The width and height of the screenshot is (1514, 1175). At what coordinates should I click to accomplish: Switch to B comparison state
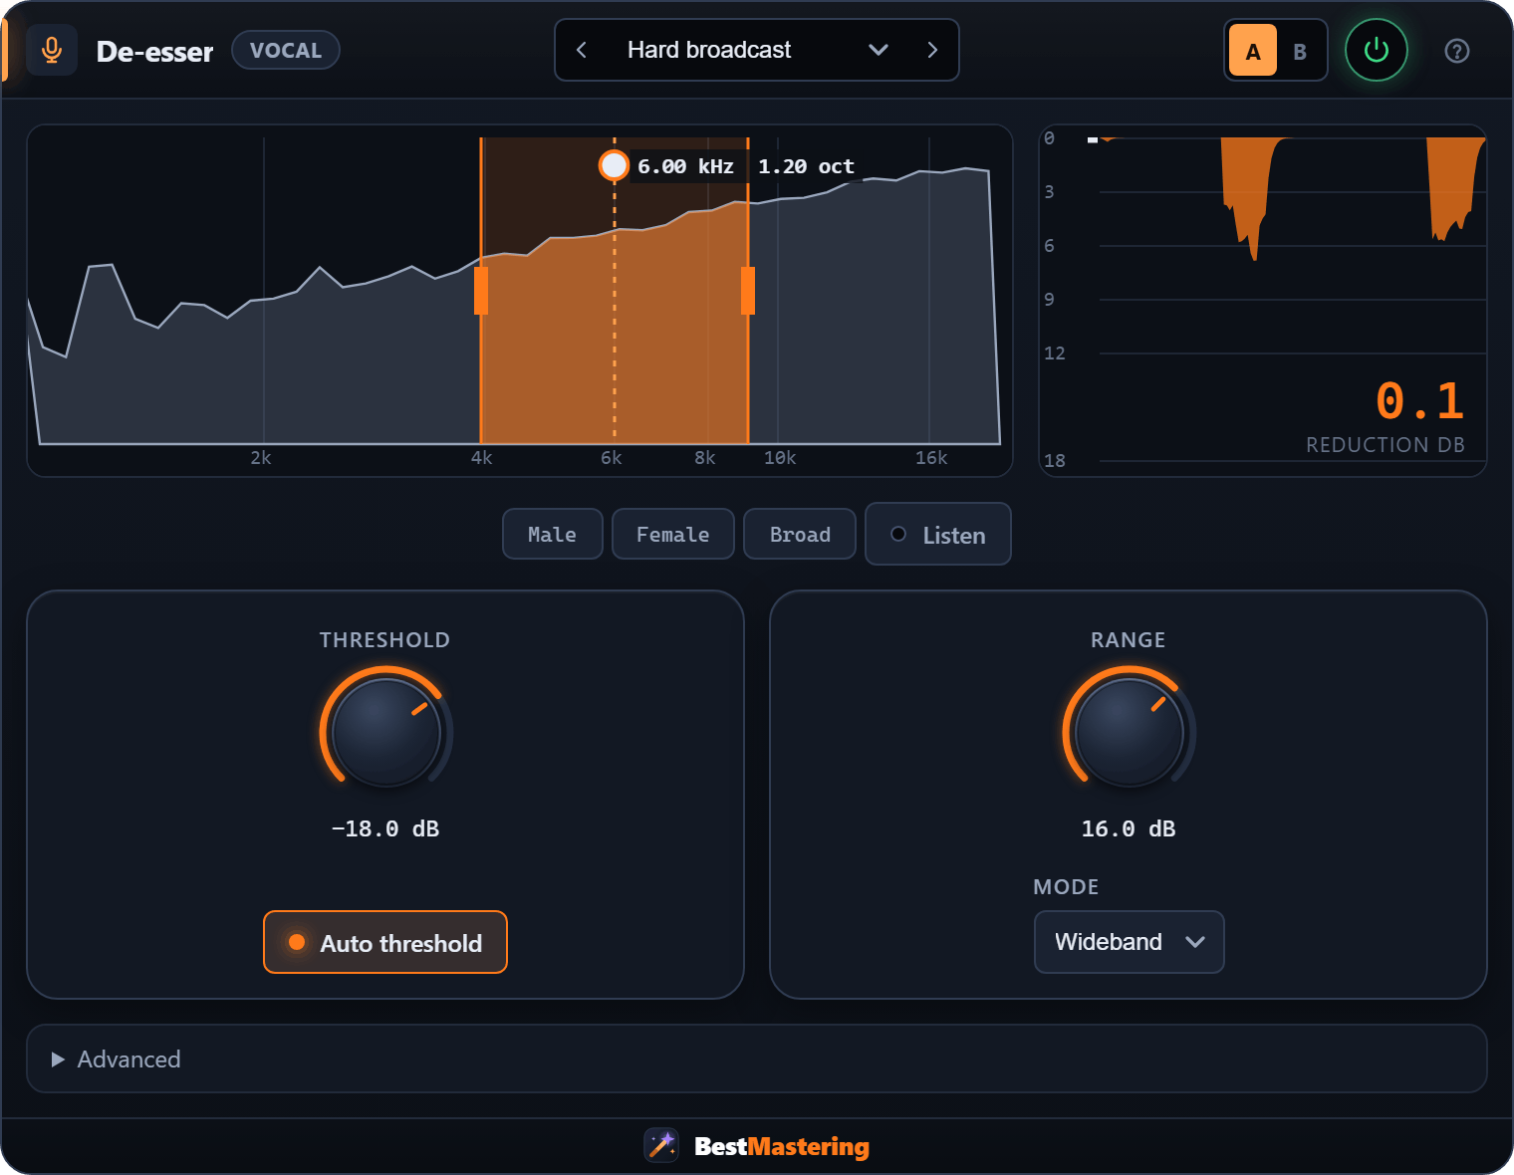(1299, 51)
